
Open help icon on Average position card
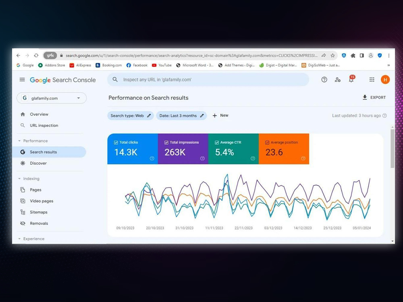(303, 158)
